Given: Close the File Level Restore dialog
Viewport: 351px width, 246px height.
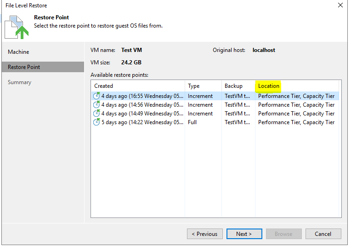Looking at the screenshot, I should pos(340,5).
